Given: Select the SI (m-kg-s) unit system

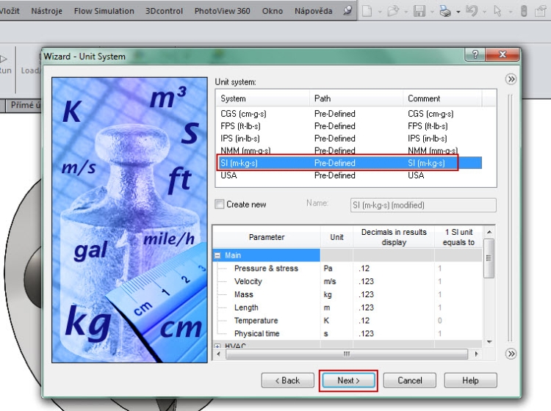Looking at the screenshot, I should (348, 163).
